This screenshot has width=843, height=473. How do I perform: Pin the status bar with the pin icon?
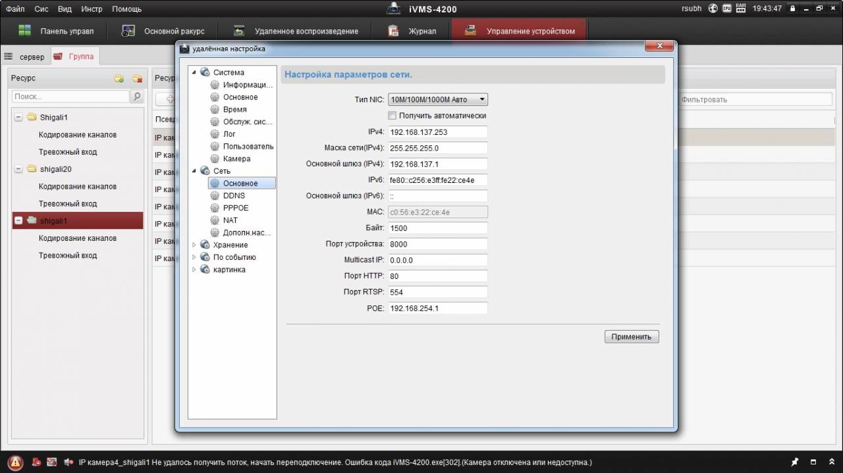tap(795, 462)
